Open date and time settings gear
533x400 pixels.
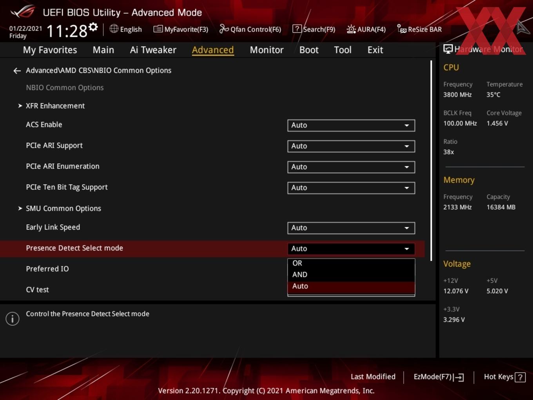[x=93, y=27]
